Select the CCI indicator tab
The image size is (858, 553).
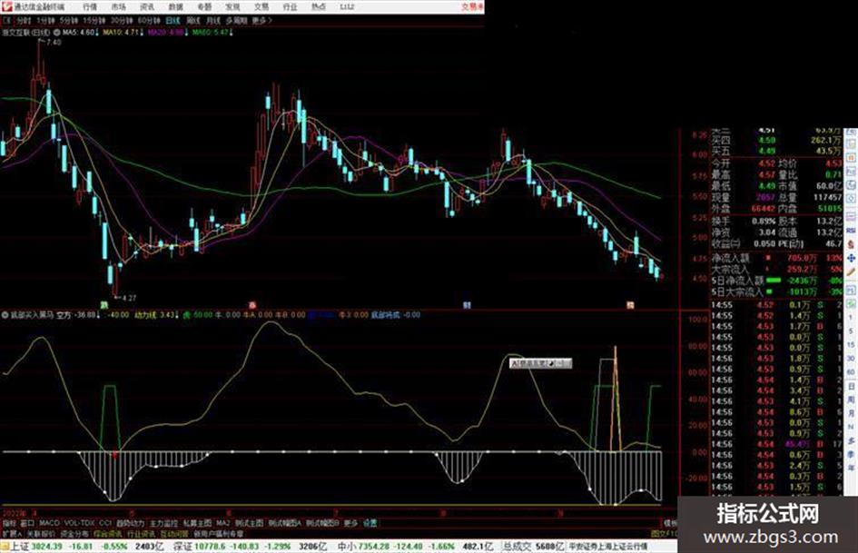coord(105,523)
